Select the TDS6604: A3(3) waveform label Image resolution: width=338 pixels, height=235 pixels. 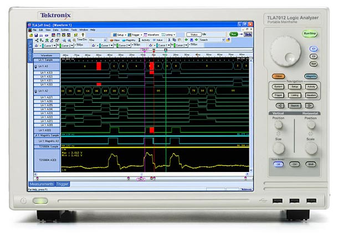47,160
